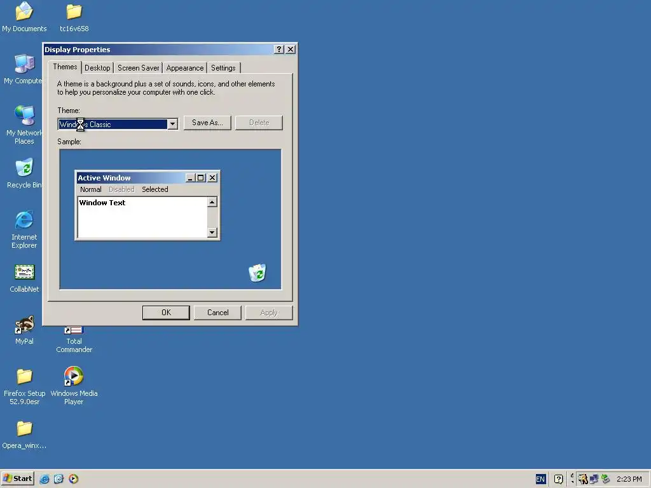This screenshot has width=651, height=488.
Task: Click the EN language indicator
Action: point(540,479)
